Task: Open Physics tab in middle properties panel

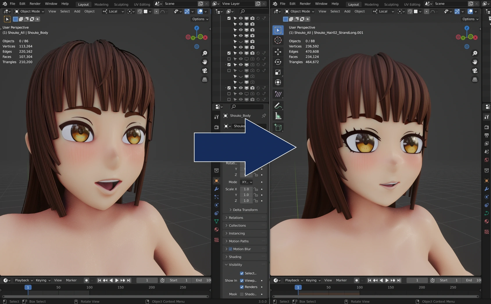Action: point(216,205)
